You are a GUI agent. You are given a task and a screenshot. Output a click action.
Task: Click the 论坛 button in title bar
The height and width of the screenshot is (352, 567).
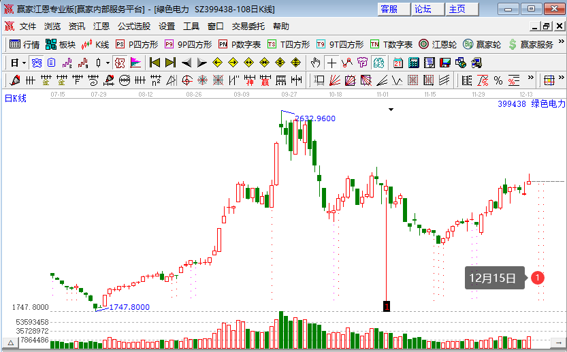[427, 9]
